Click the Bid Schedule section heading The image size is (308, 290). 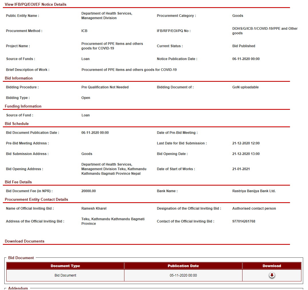pyautogui.click(x=17, y=124)
